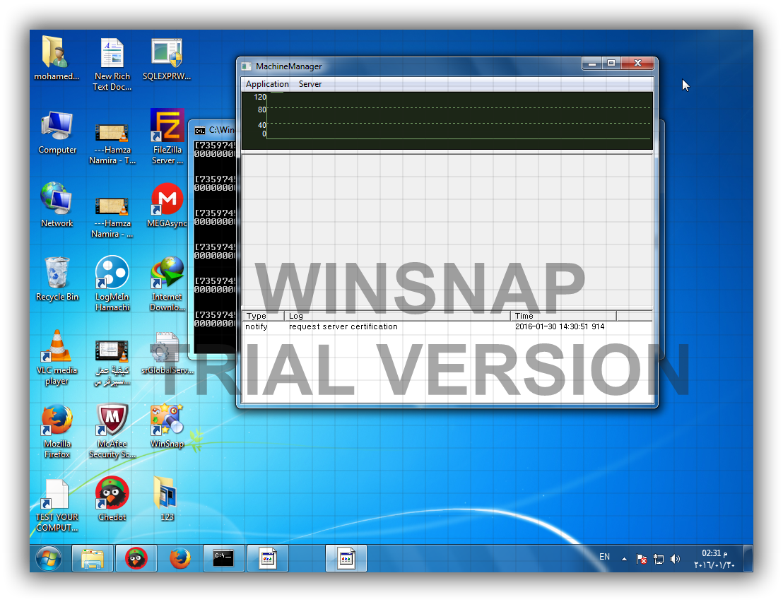Open the Action Center flag icon
This screenshot has height=602, width=783.
642,559
